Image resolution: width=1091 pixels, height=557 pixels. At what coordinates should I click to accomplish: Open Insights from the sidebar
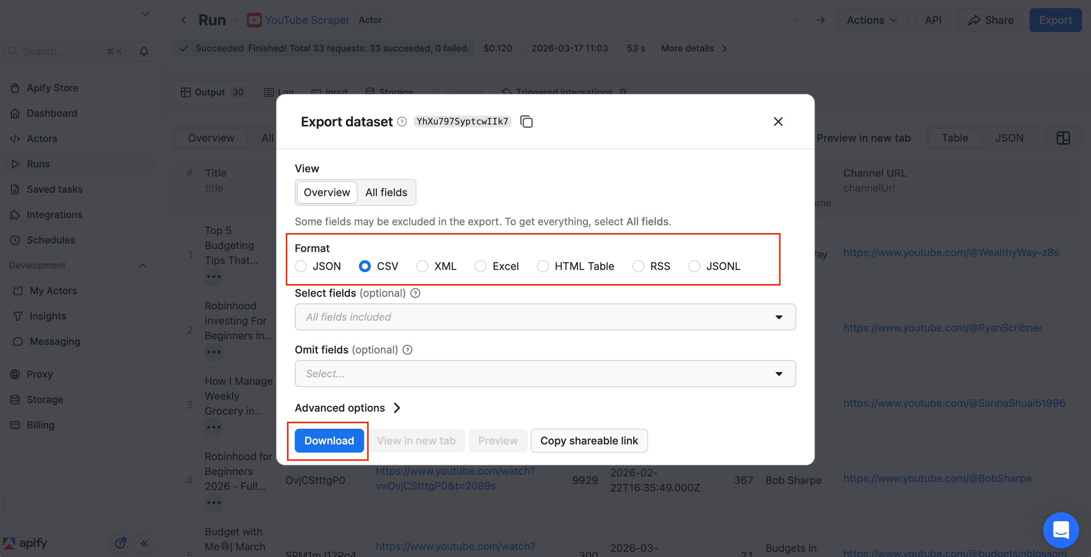point(47,316)
